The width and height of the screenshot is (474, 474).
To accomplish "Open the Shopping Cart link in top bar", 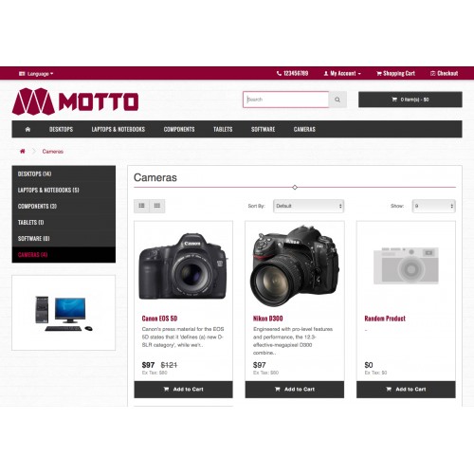I will (x=395, y=73).
